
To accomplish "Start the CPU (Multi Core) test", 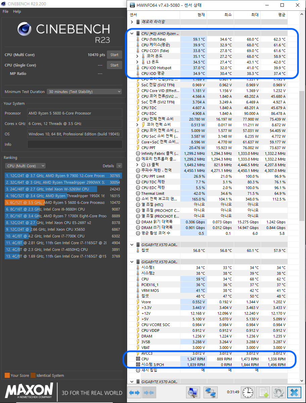I will point(114,55).
